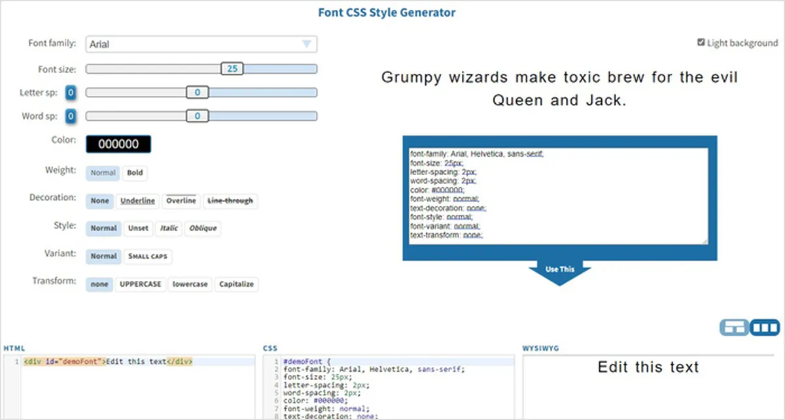Click the textarea resize grip corner
Image resolution: width=785 pixels, height=420 pixels.
click(705, 241)
